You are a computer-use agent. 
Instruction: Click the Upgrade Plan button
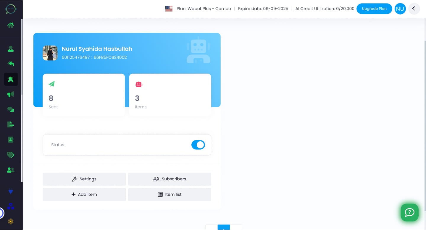coord(374,9)
